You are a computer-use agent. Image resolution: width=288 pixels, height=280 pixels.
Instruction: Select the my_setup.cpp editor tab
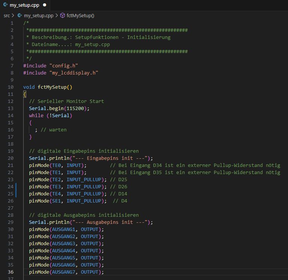point(24,5)
